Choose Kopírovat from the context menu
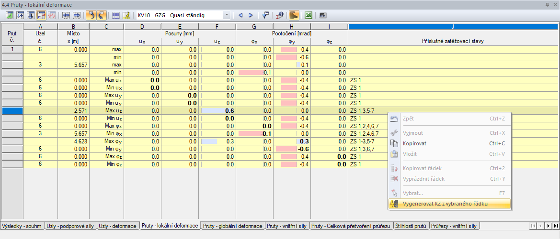 pyautogui.click(x=449, y=143)
